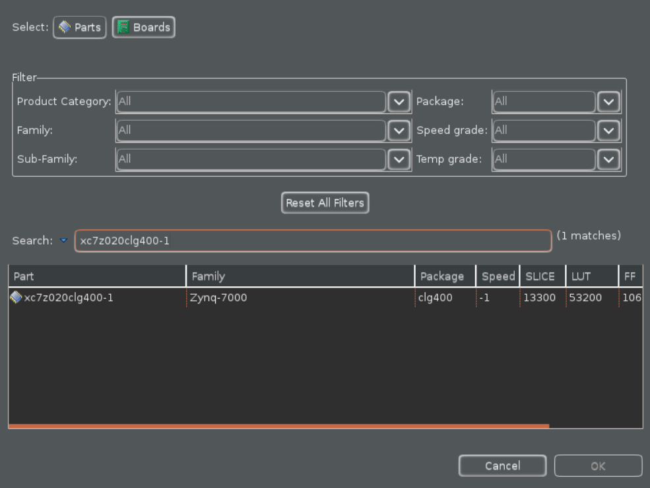Toggle the Parts selection mode
650x488 pixels.
click(x=79, y=27)
